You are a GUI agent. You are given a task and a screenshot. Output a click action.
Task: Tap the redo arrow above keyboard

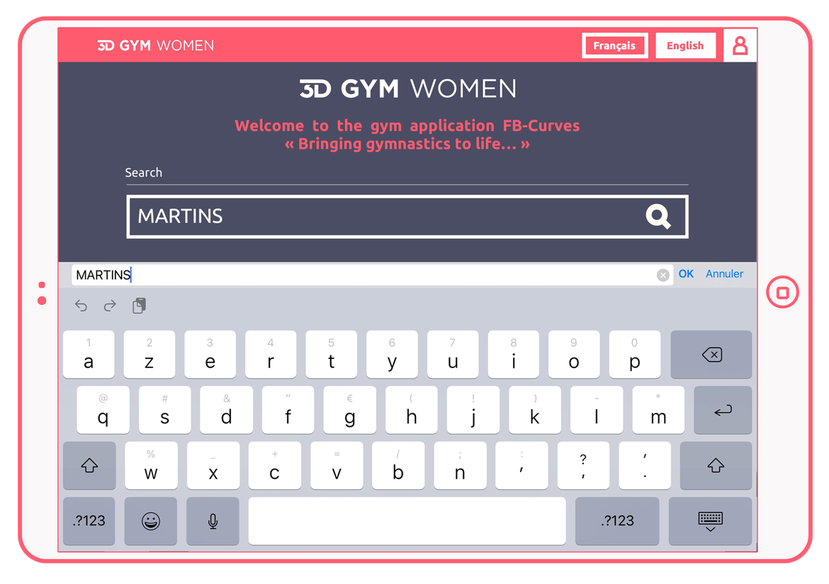point(110,306)
